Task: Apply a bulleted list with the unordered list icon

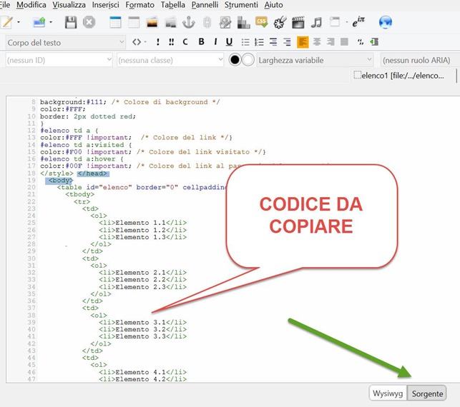Action: point(245,42)
